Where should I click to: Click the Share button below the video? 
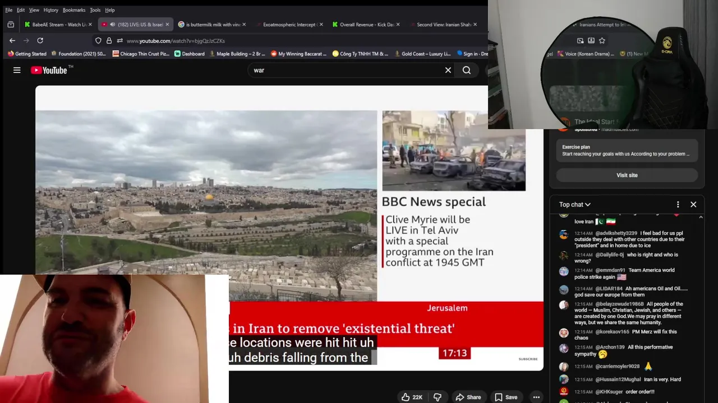468,397
